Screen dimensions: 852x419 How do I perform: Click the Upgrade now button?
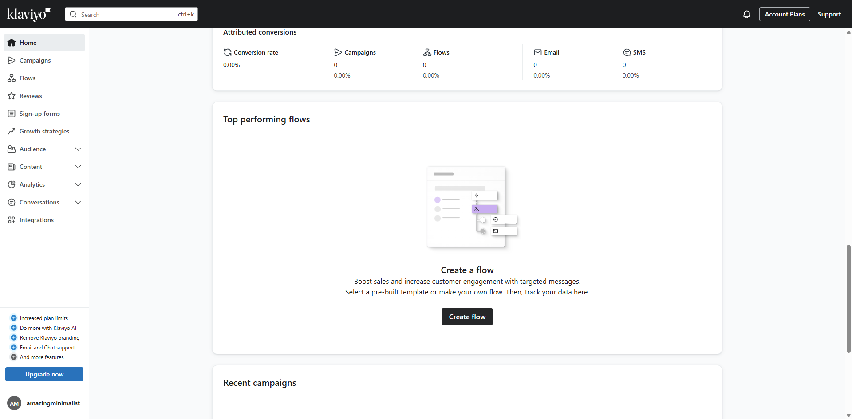point(44,374)
